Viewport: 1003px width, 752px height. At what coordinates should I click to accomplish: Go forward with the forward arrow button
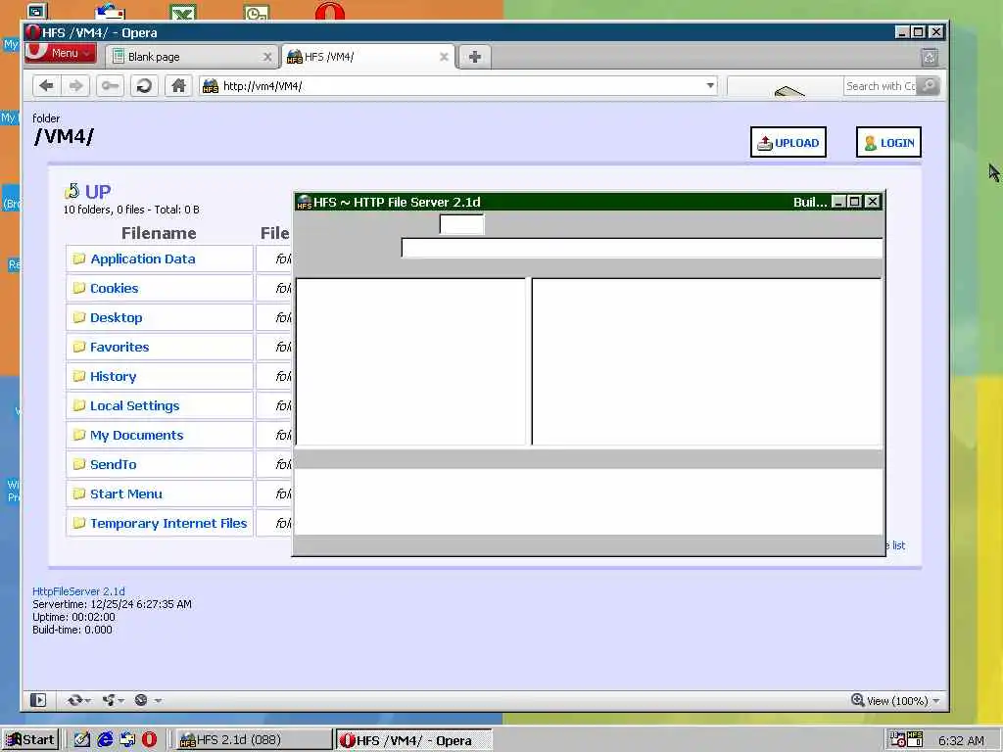pyautogui.click(x=76, y=86)
